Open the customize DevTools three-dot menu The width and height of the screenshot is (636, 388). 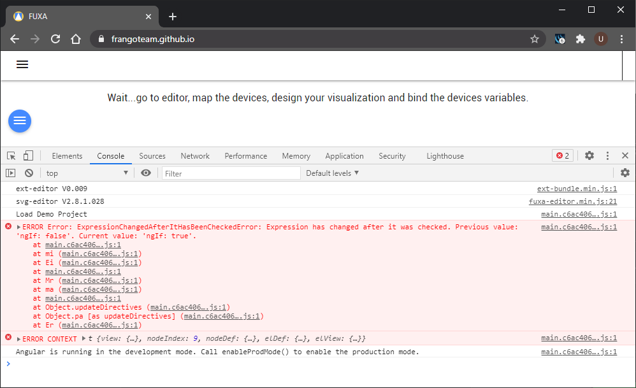click(607, 155)
